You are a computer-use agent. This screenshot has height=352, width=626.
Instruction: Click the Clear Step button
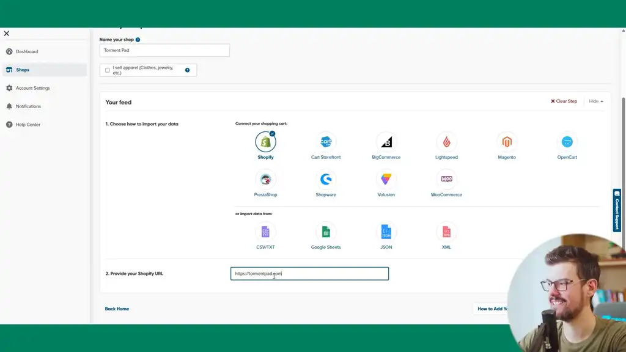coord(564,101)
